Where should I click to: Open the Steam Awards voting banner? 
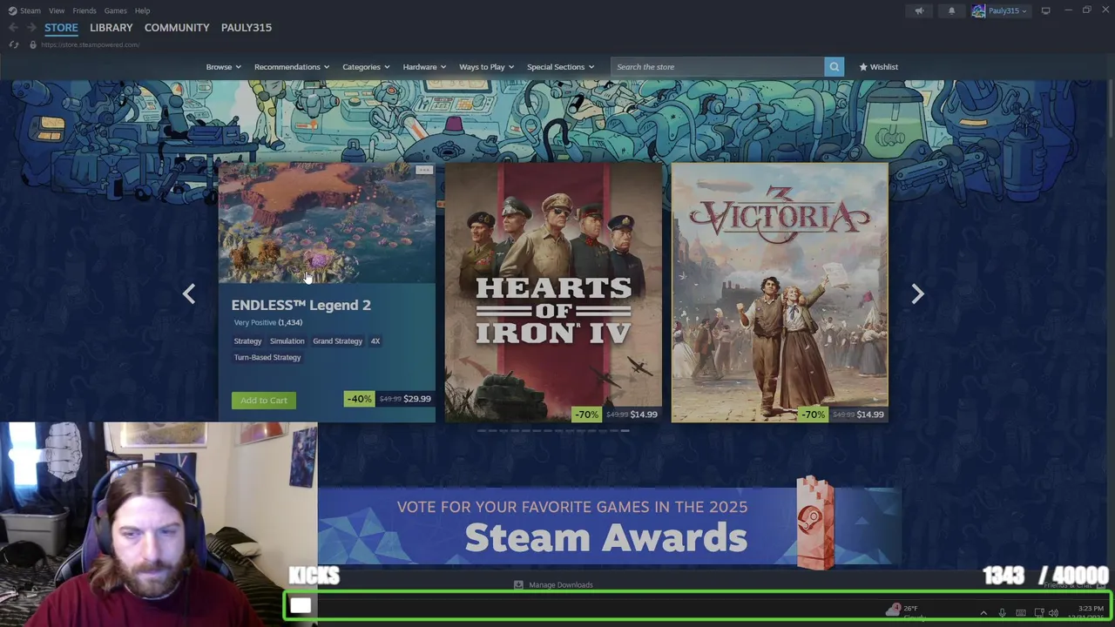(610, 526)
